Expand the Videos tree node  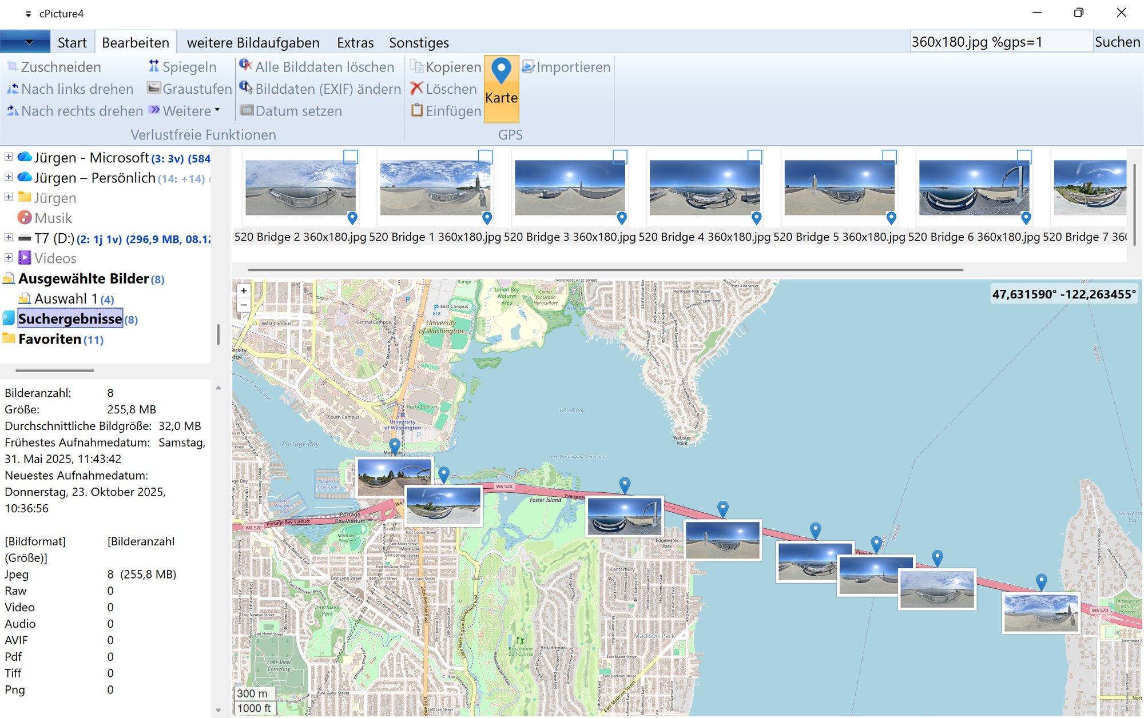tap(9, 257)
